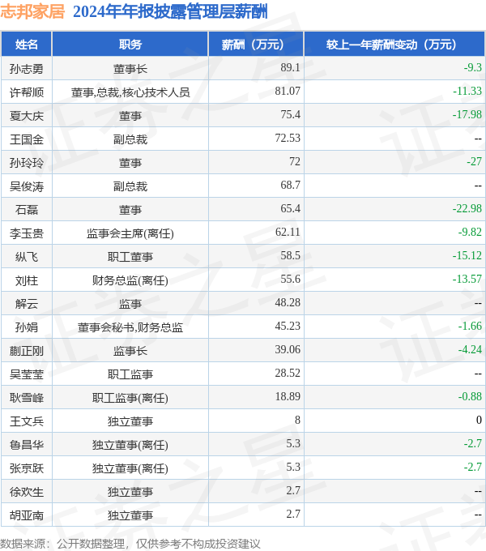Click salary value 58.5
486x551 pixels.
click(291, 256)
